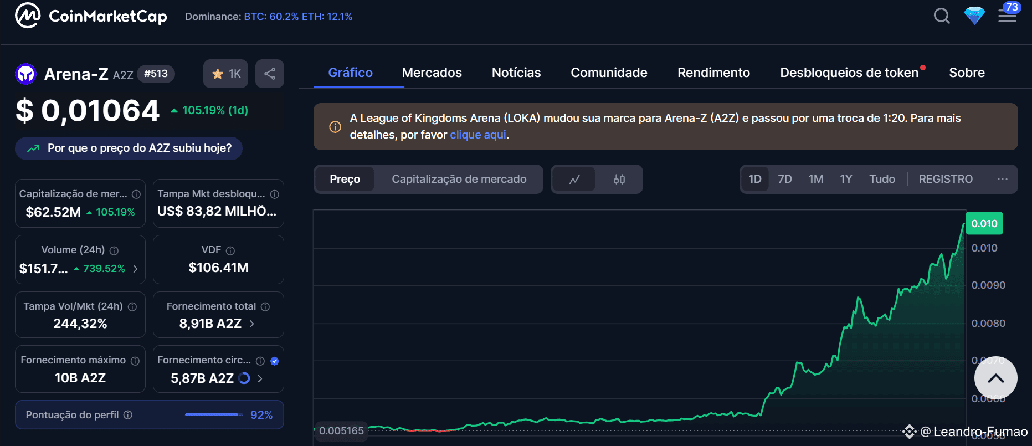
Task: Open the Sobre tab
Action: pyautogui.click(x=967, y=73)
